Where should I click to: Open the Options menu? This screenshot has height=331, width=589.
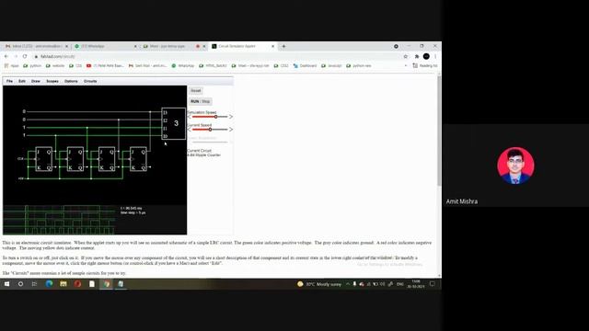71,81
